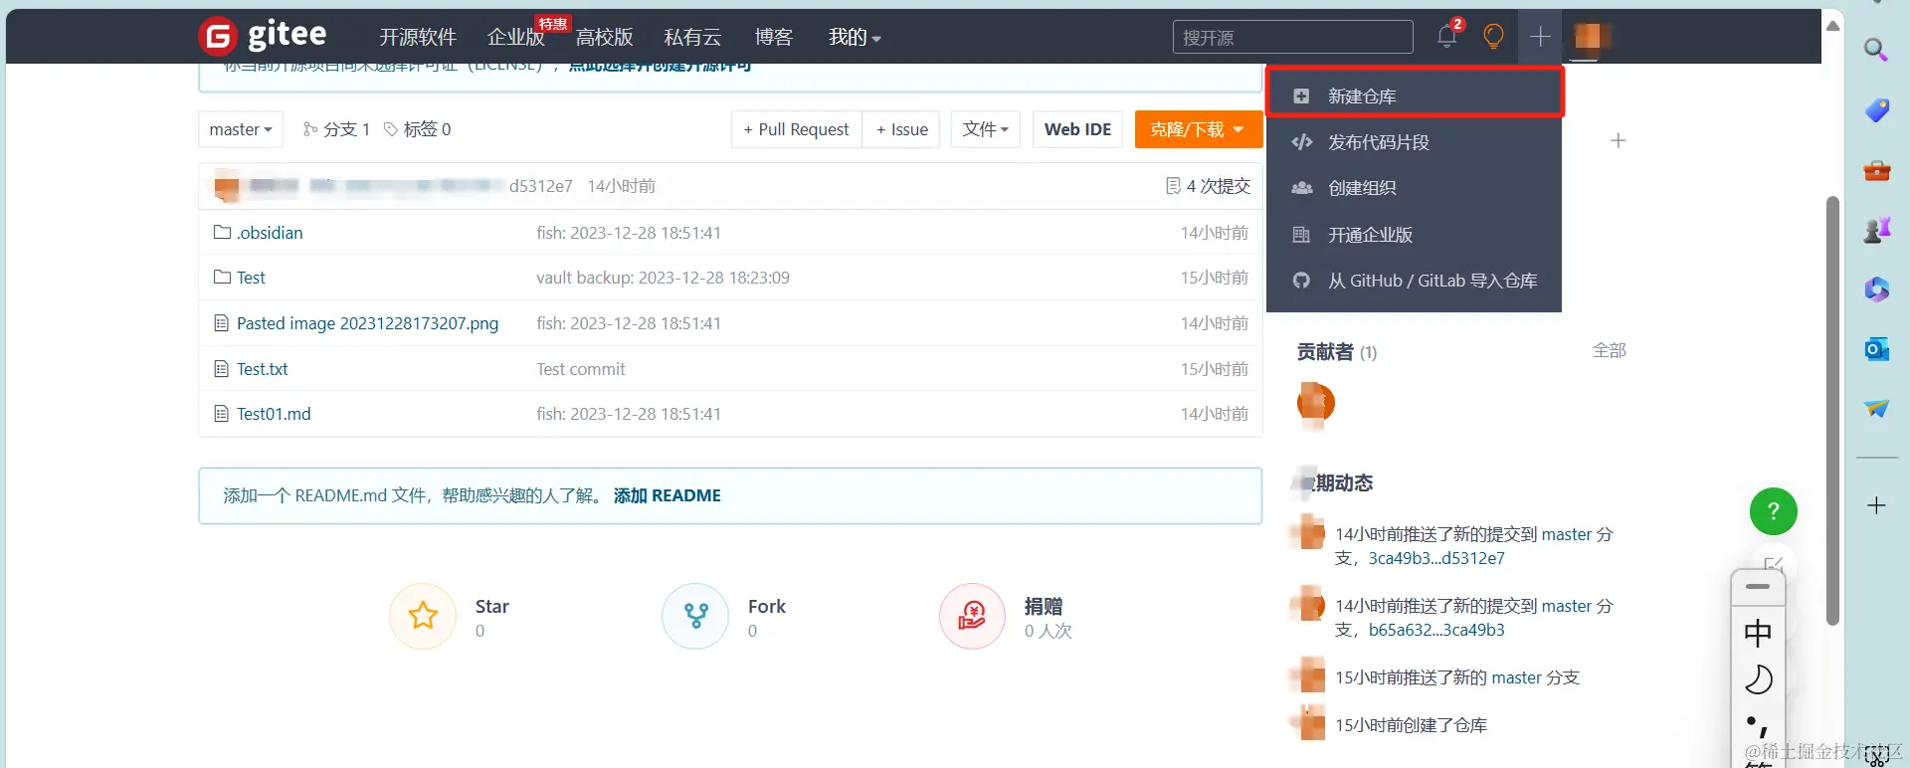Screen dimensions: 1910x768
Task: Select 新建仓库 from the menu
Action: [x=1415, y=96]
